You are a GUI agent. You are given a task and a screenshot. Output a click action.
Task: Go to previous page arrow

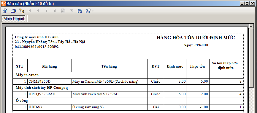[38, 11]
